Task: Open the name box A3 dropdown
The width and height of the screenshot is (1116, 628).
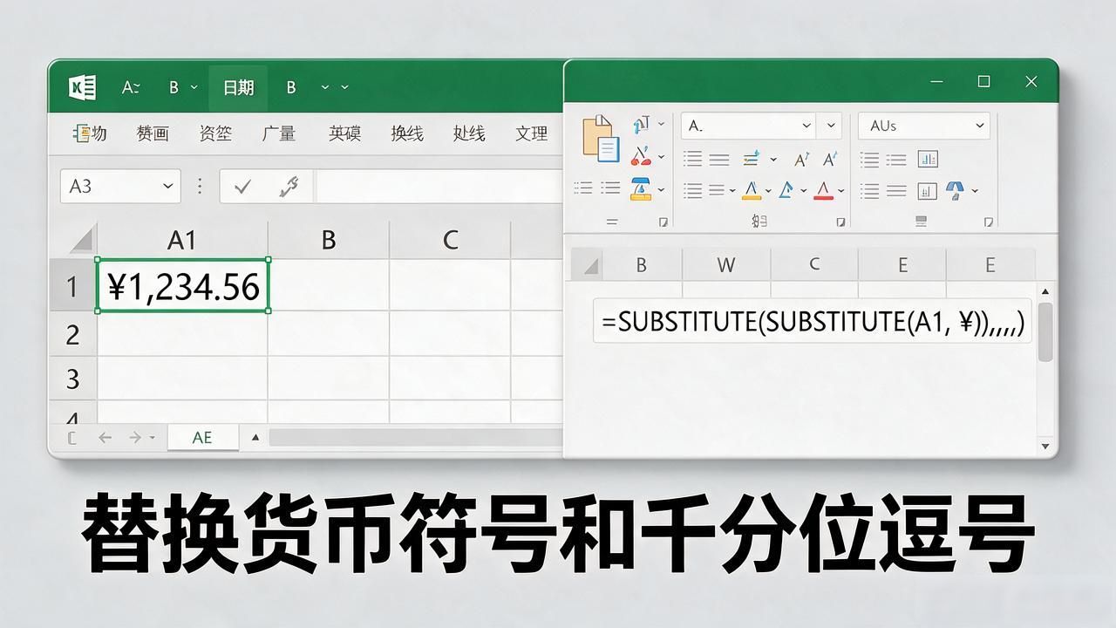Action: click(x=168, y=186)
